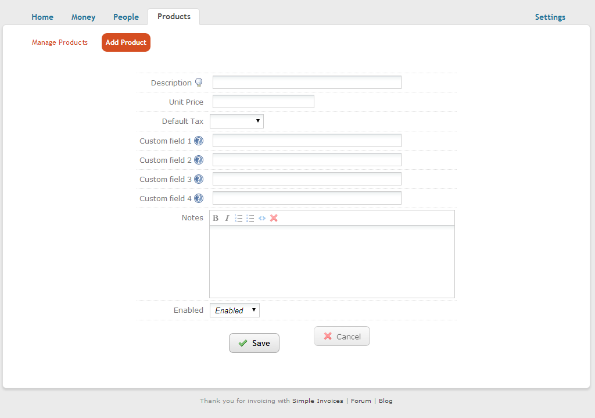Image resolution: width=595 pixels, height=418 pixels.
Task: Toggle bold in Notes editor
Action: click(x=216, y=218)
